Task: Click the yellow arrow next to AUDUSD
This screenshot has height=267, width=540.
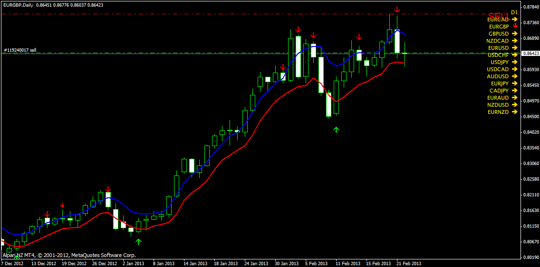Action: (x=514, y=76)
